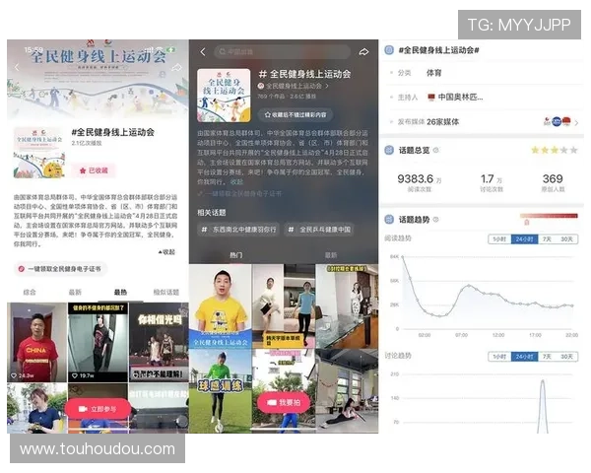Open related topic # 全民乒乓健康中国
Viewport: 591px width, 473px height.
coord(319,230)
